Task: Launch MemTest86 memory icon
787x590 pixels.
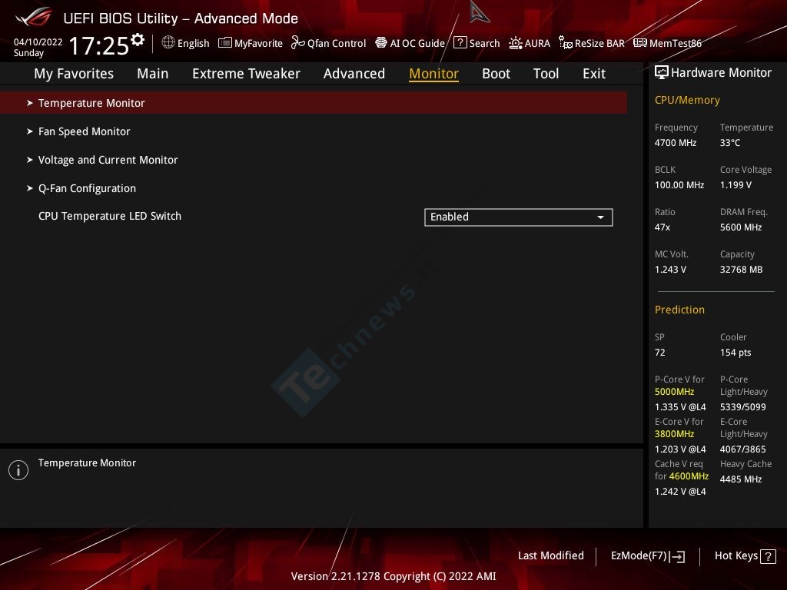Action: (x=640, y=43)
